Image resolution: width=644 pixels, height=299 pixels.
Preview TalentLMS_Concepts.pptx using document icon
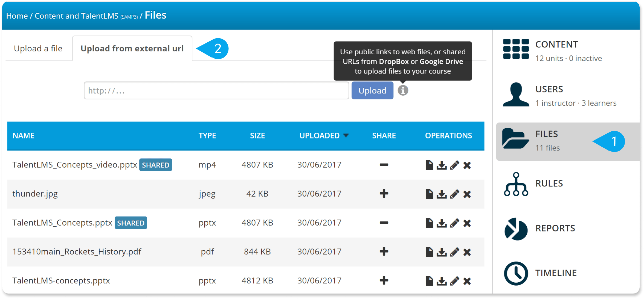point(429,223)
